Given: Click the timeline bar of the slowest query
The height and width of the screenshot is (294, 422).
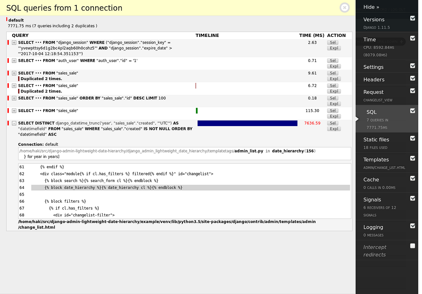Looking at the screenshot, I should (247, 123).
